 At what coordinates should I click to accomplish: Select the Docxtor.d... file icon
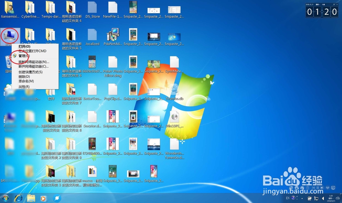(92, 119)
